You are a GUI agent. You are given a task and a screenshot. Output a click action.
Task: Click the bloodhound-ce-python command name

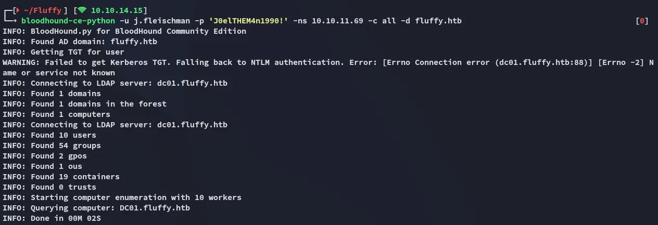pyautogui.click(x=68, y=21)
